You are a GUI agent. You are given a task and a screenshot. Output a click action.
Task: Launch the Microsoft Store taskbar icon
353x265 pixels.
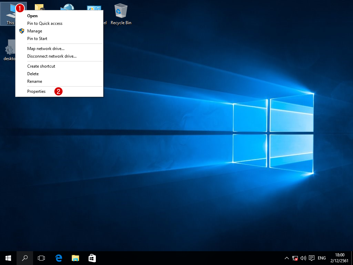click(x=92, y=258)
